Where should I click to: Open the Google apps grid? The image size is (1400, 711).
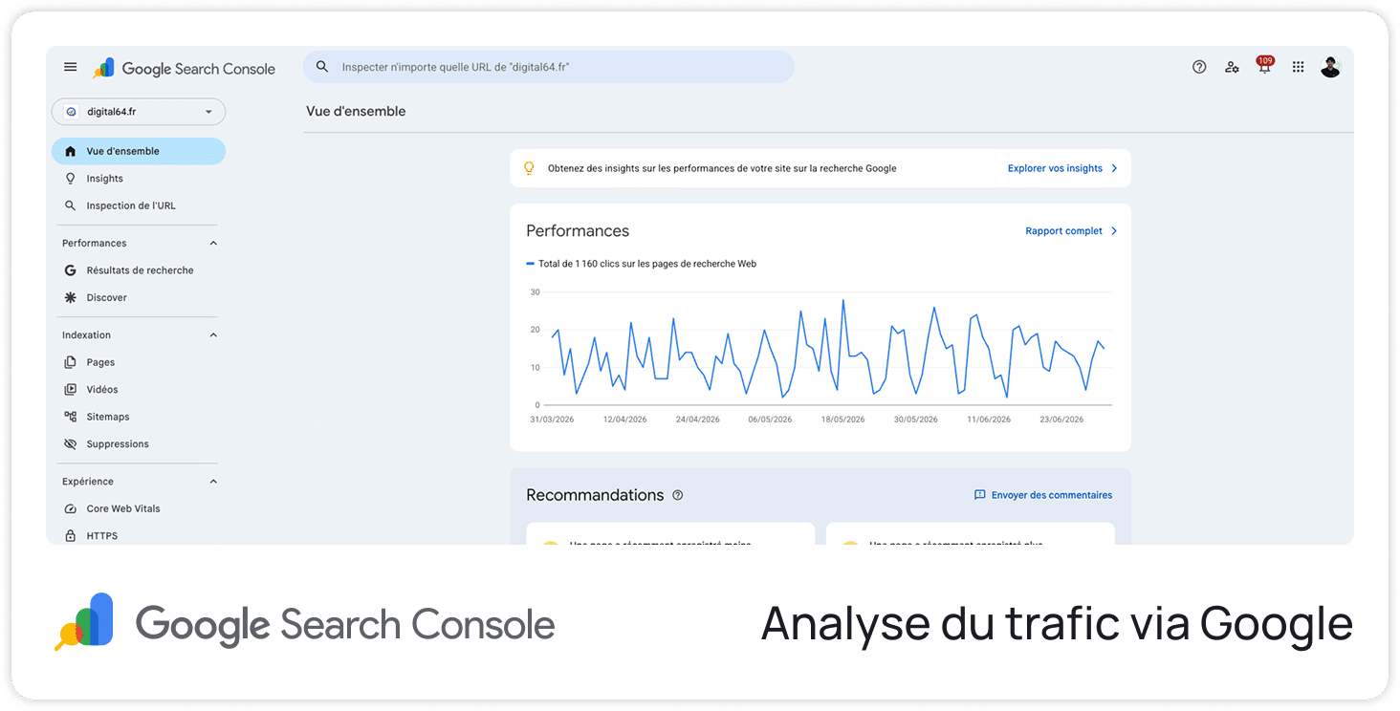pos(1298,67)
